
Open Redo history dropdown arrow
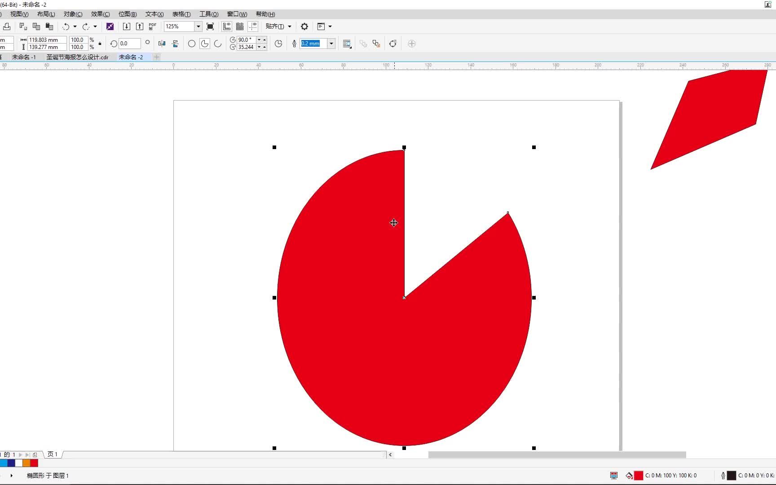[x=95, y=26]
